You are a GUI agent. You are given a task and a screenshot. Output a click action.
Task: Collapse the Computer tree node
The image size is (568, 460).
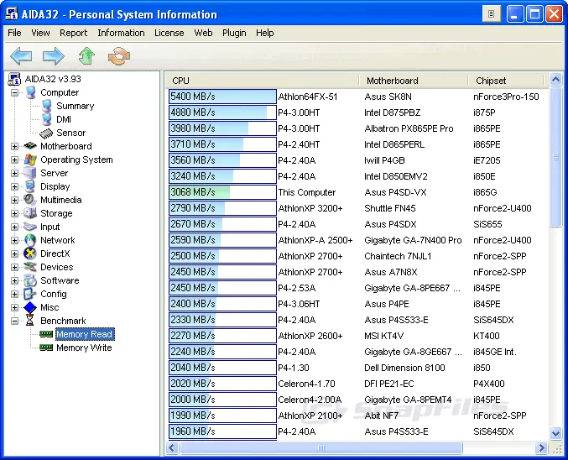(x=14, y=93)
